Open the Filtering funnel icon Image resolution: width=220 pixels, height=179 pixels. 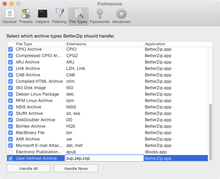(x=60, y=14)
